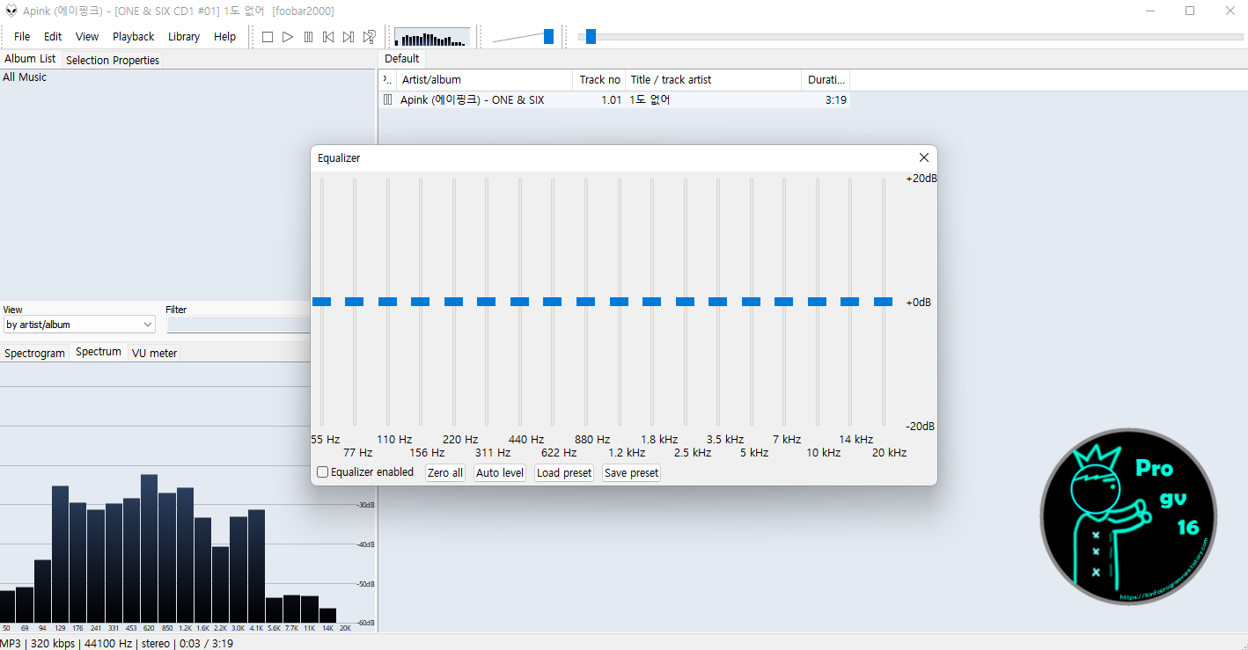Open the Library menu
The width and height of the screenshot is (1248, 650).
(x=184, y=37)
